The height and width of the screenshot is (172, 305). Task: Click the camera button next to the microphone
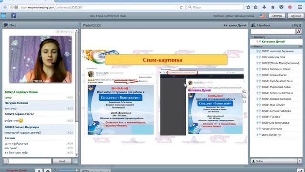(x=48, y=171)
